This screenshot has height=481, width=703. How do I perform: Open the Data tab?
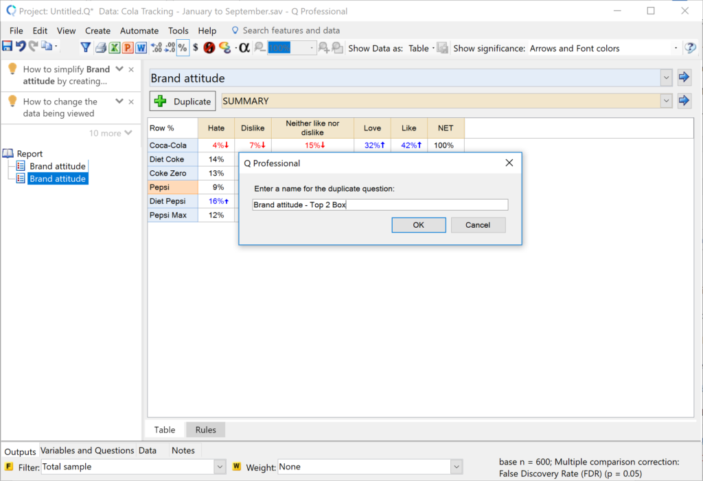[148, 451]
